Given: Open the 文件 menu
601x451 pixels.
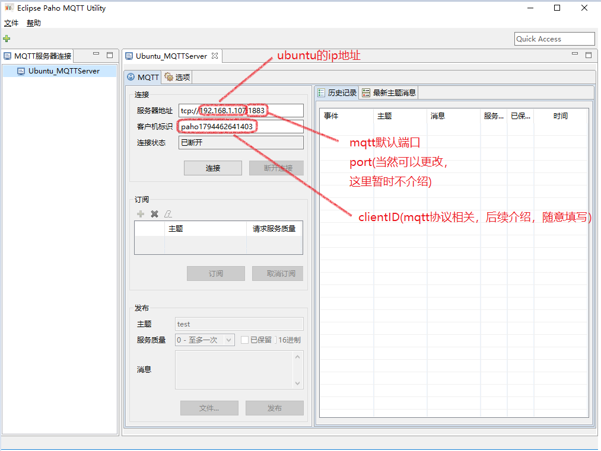Looking at the screenshot, I should [x=11, y=23].
